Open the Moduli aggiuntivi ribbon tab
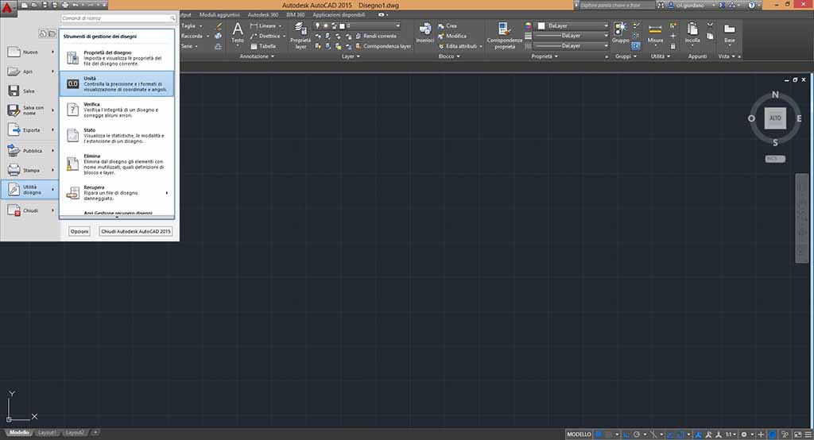814x440 pixels. tap(219, 15)
